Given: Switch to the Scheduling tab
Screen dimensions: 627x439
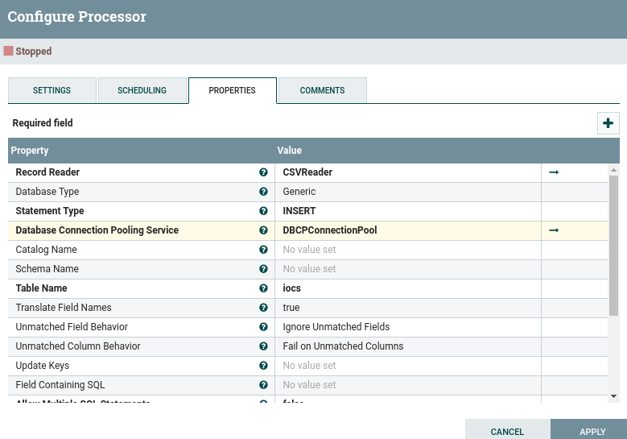Looking at the screenshot, I should (x=142, y=90).
